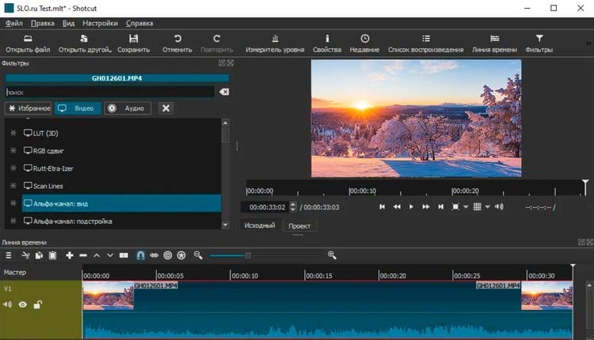Click the Split at playhead timeline icon
594x340 pixels.
pos(124,255)
